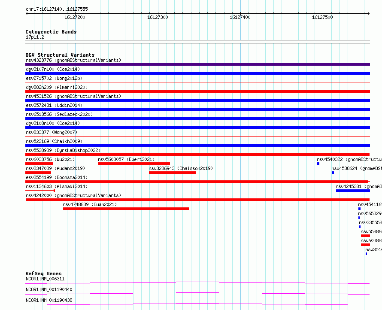This screenshot has height=310, width=382.
Task: Open nsv833377 (Wong2007) variant
Action: (x=52, y=132)
